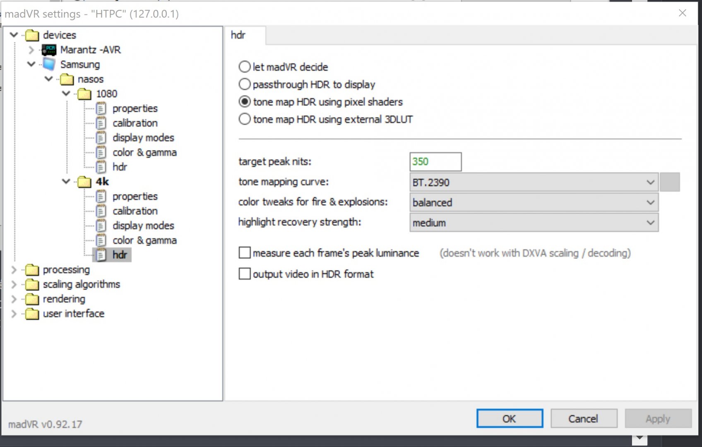Click the target peak nits field

tap(435, 162)
